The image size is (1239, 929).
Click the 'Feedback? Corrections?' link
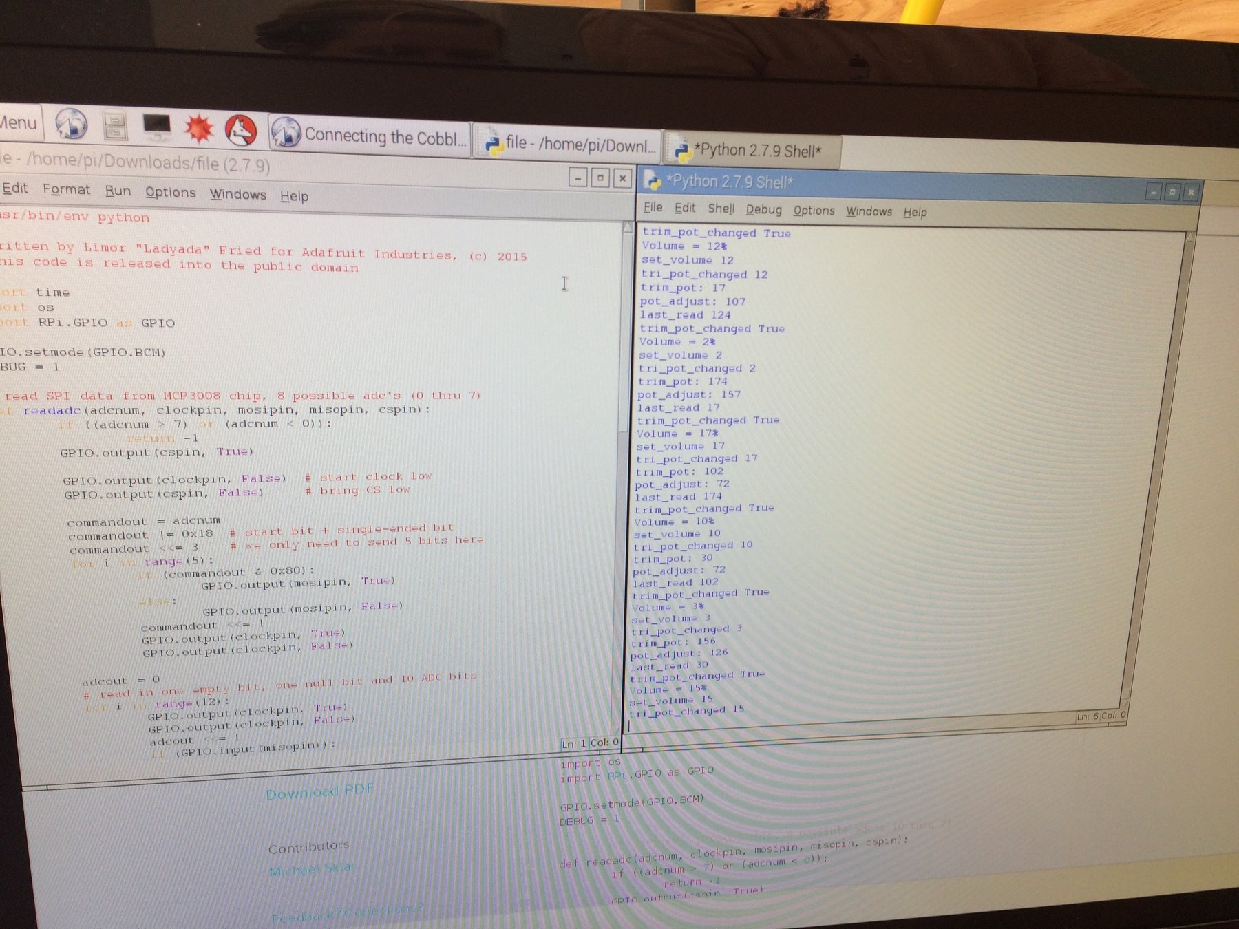point(346,912)
